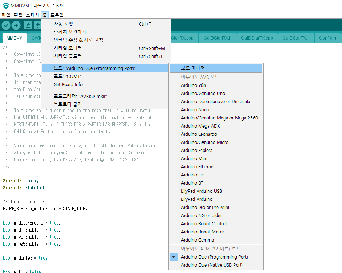
Task: Click the bool m_dmrEnable line
Action: [31, 230]
